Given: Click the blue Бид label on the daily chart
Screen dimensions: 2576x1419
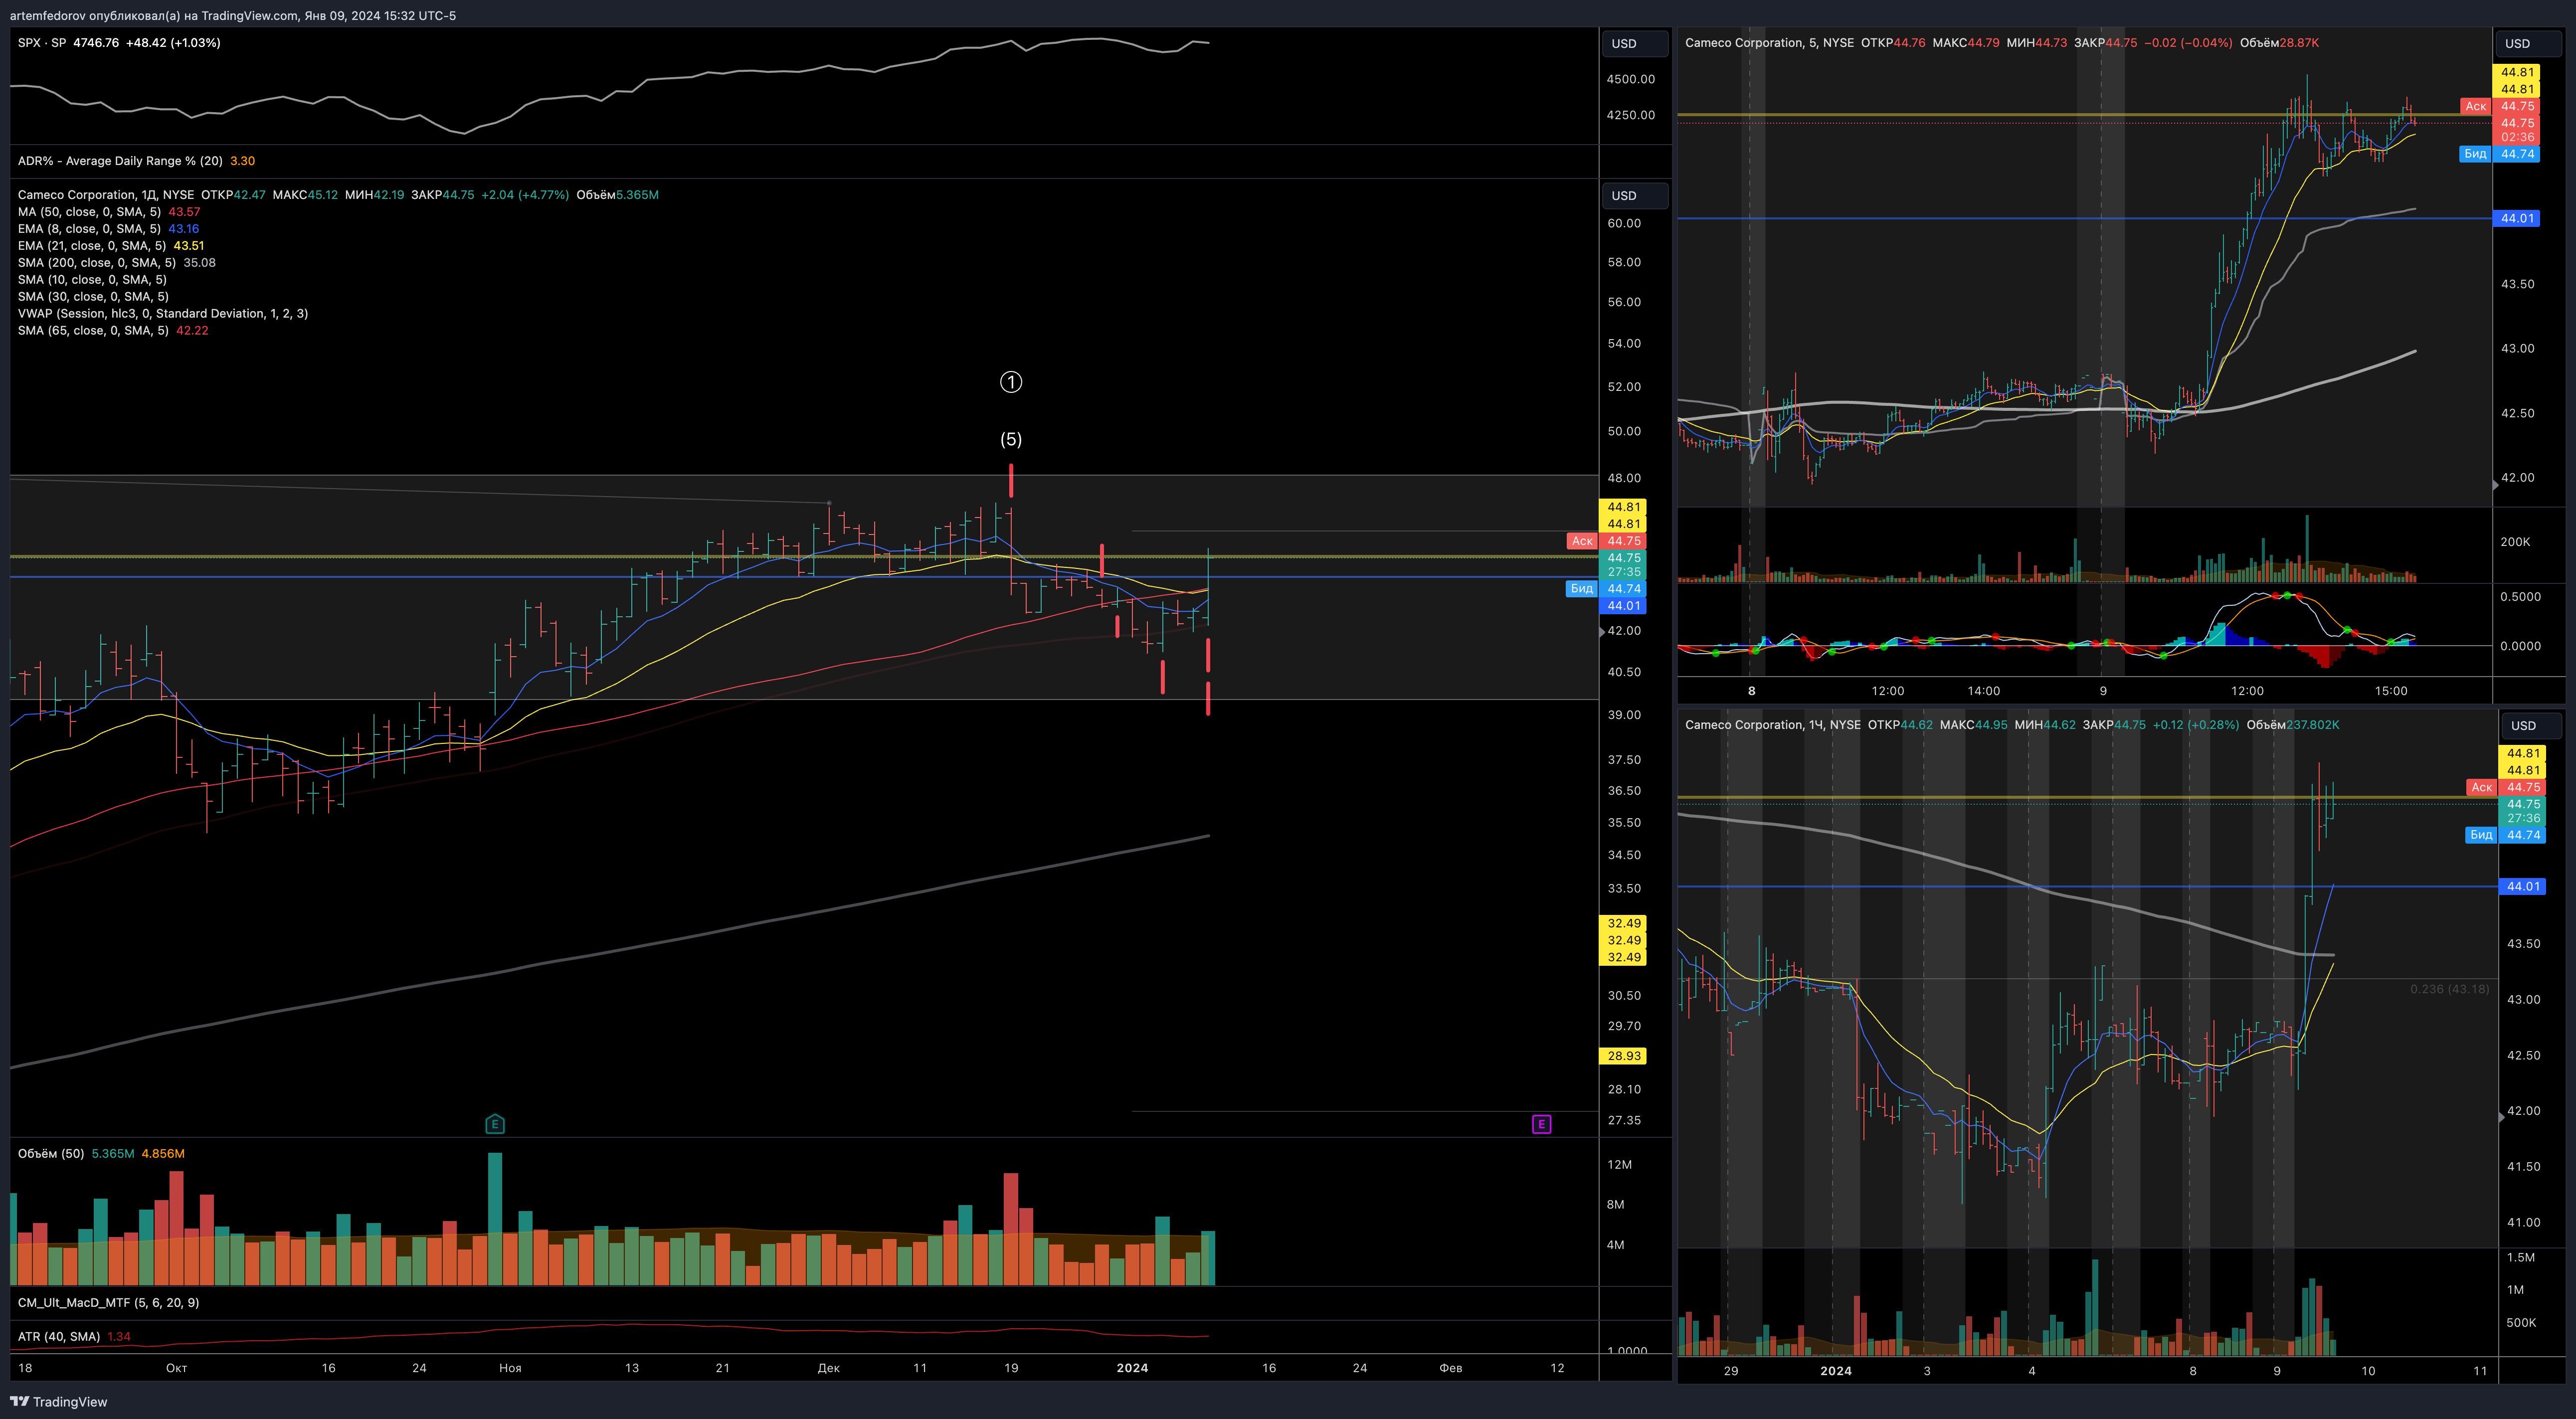Looking at the screenshot, I should click(x=1582, y=588).
